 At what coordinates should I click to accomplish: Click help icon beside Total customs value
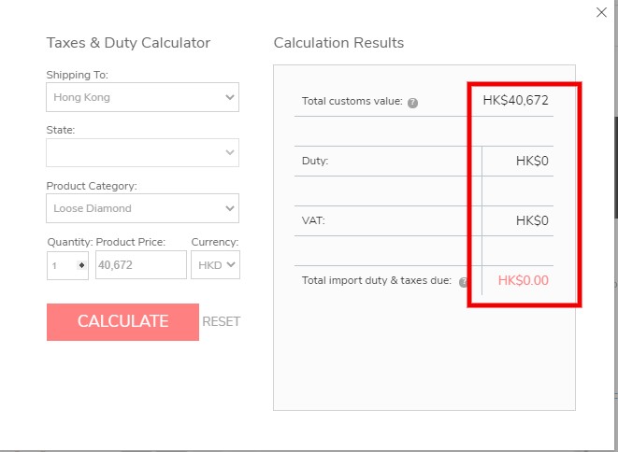tap(412, 102)
